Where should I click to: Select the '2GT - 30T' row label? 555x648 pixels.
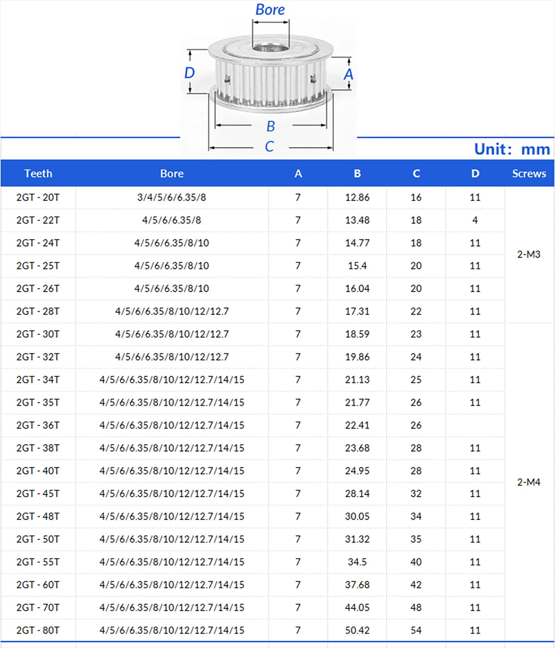pos(38,334)
